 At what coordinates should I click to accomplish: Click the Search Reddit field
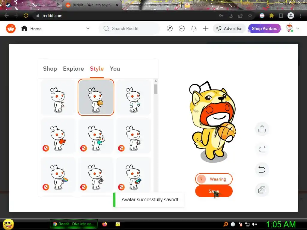[130, 28]
